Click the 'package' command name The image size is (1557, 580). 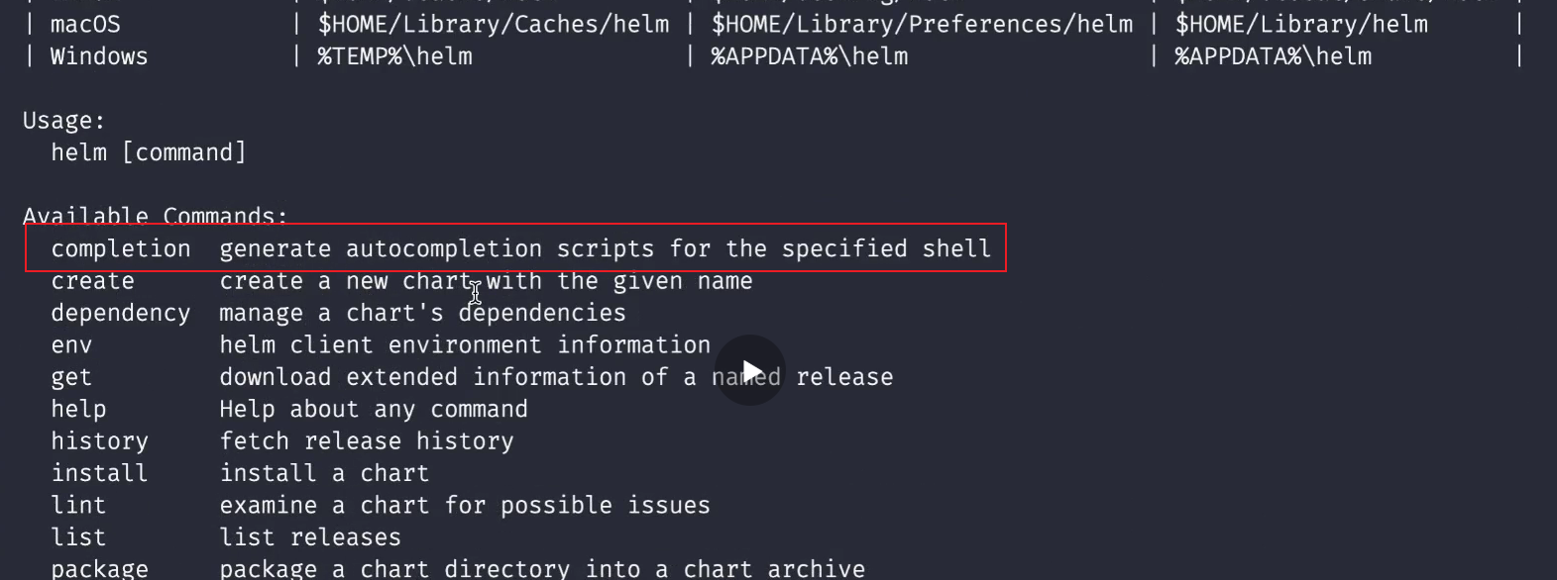tap(99, 569)
